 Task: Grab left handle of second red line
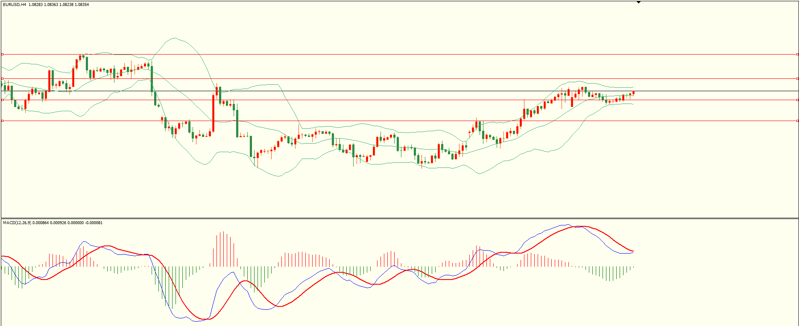pyautogui.click(x=2, y=78)
